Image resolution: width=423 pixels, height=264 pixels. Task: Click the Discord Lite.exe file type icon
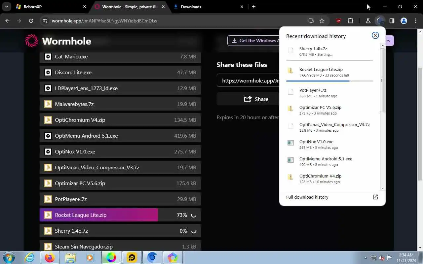[48, 73]
